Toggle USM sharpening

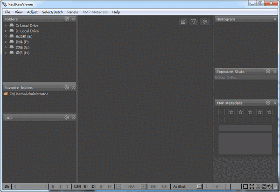(77, 186)
